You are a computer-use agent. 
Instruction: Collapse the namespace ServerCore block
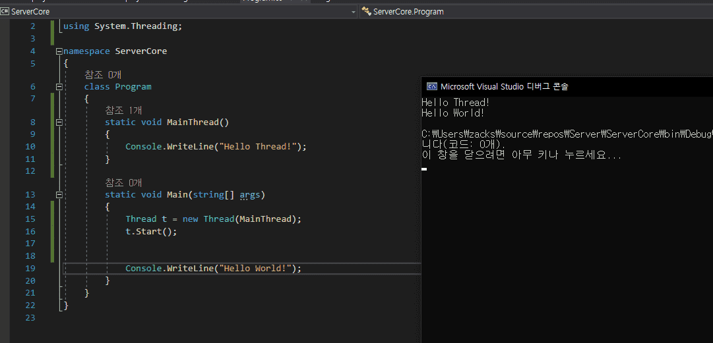point(59,51)
